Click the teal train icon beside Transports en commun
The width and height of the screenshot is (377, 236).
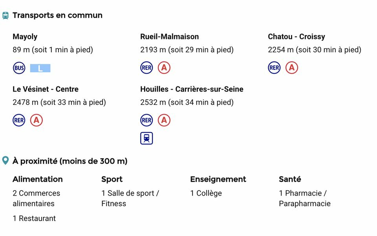[x=5, y=16]
